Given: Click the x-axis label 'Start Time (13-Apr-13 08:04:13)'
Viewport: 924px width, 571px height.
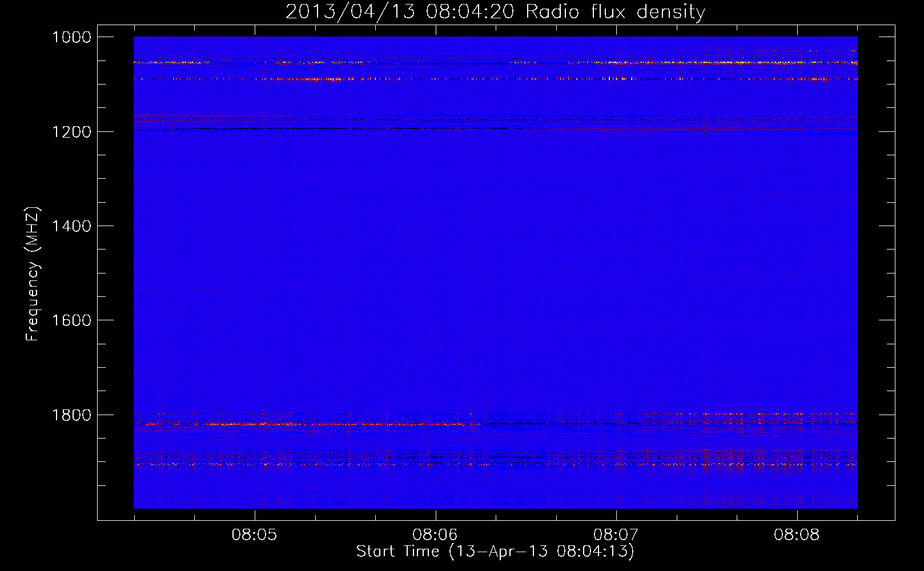Looking at the screenshot, I should tap(495, 552).
